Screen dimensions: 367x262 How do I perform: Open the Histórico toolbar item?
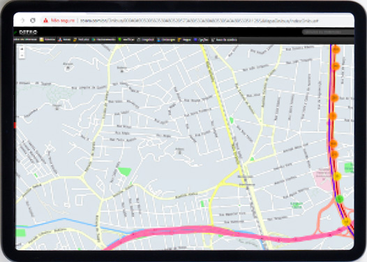[x=81, y=40]
